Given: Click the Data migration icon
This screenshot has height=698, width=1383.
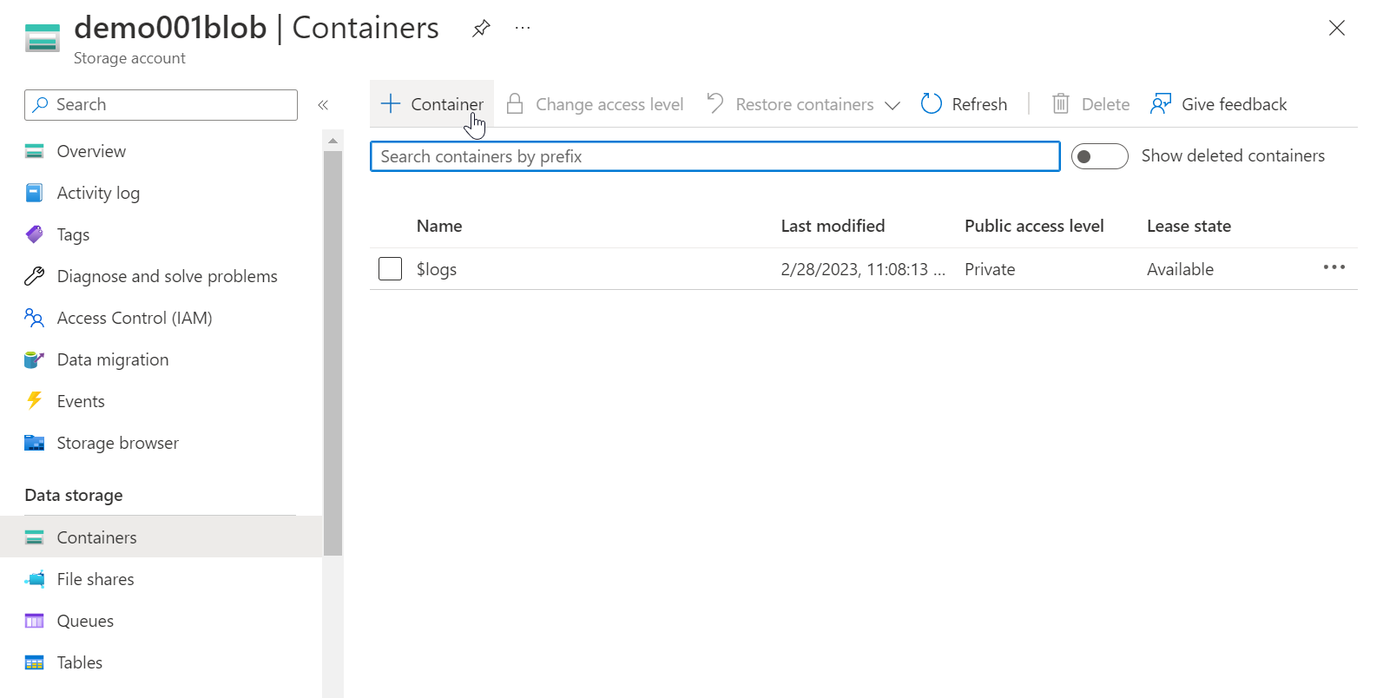Looking at the screenshot, I should pyautogui.click(x=35, y=359).
